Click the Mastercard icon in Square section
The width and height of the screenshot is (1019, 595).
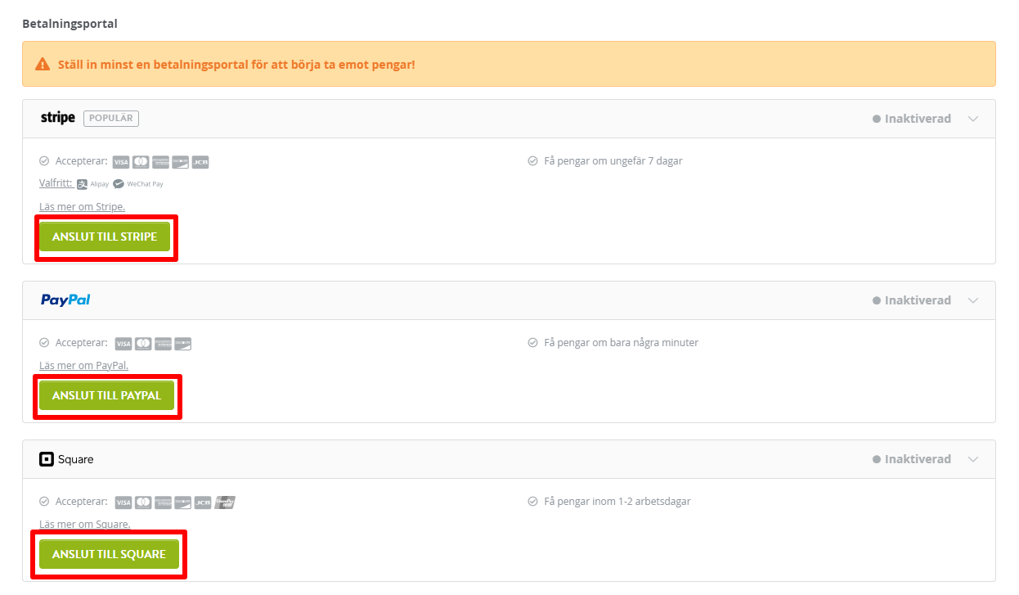pos(143,502)
